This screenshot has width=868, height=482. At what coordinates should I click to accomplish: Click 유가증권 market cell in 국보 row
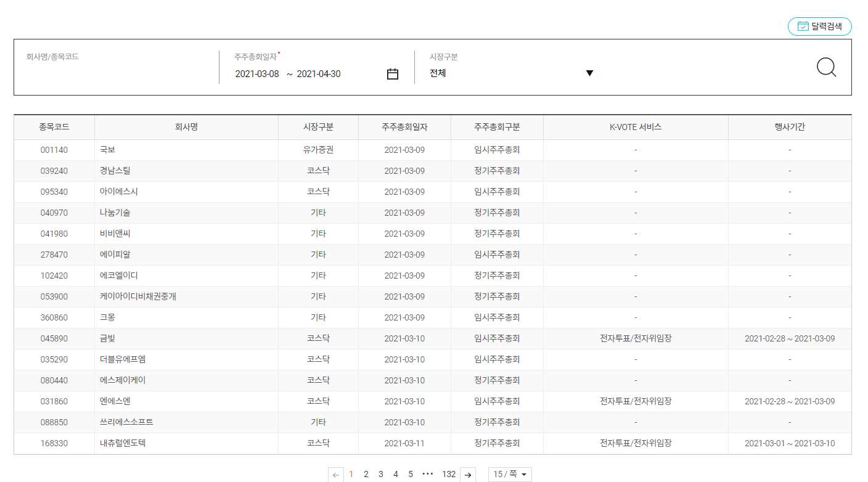coord(318,150)
